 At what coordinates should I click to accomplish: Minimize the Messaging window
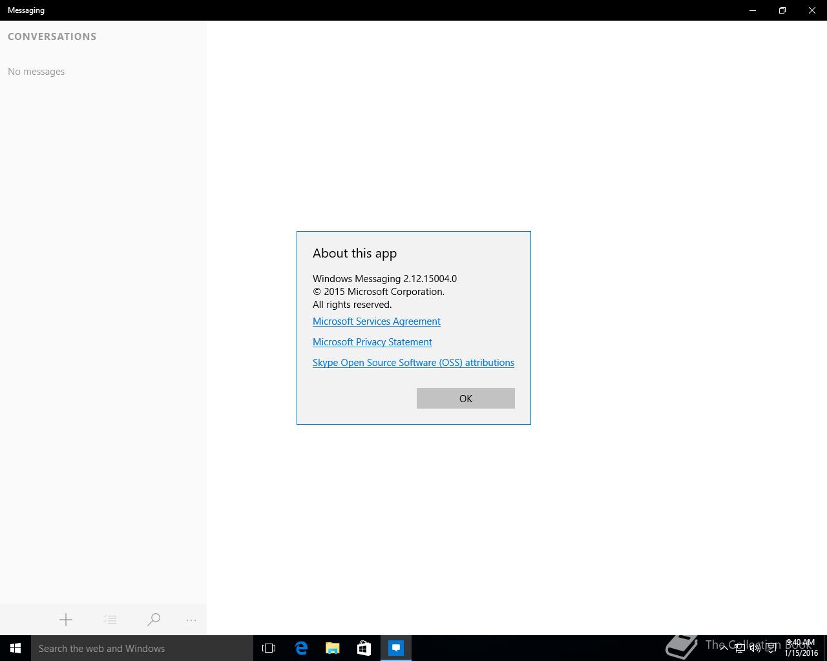753,10
